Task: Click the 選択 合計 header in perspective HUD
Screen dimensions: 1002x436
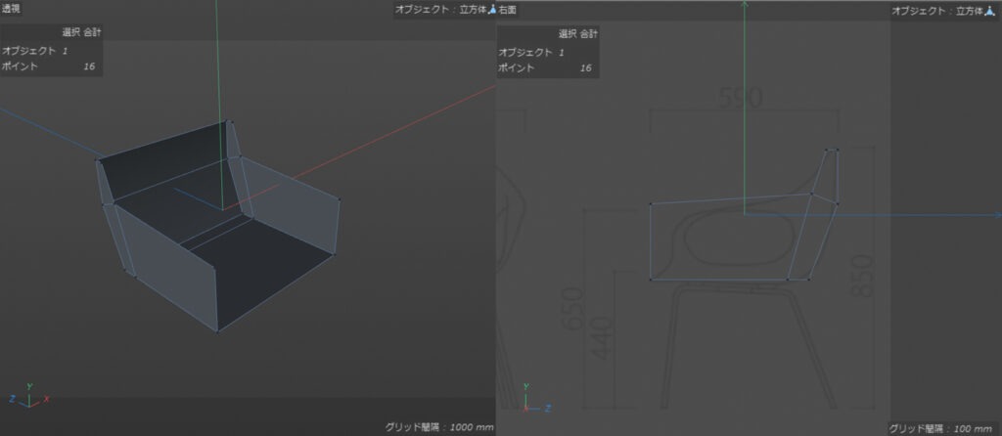Action: (x=81, y=32)
